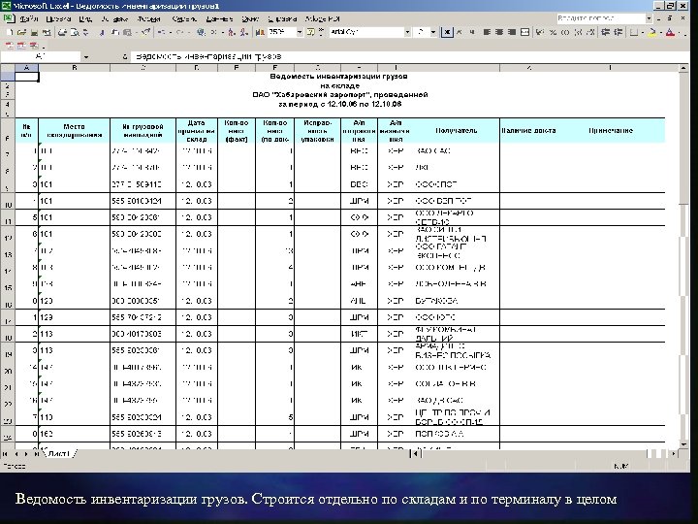Expand the help question box dropdown
This screenshot has width=698, height=524.
tap(649, 18)
